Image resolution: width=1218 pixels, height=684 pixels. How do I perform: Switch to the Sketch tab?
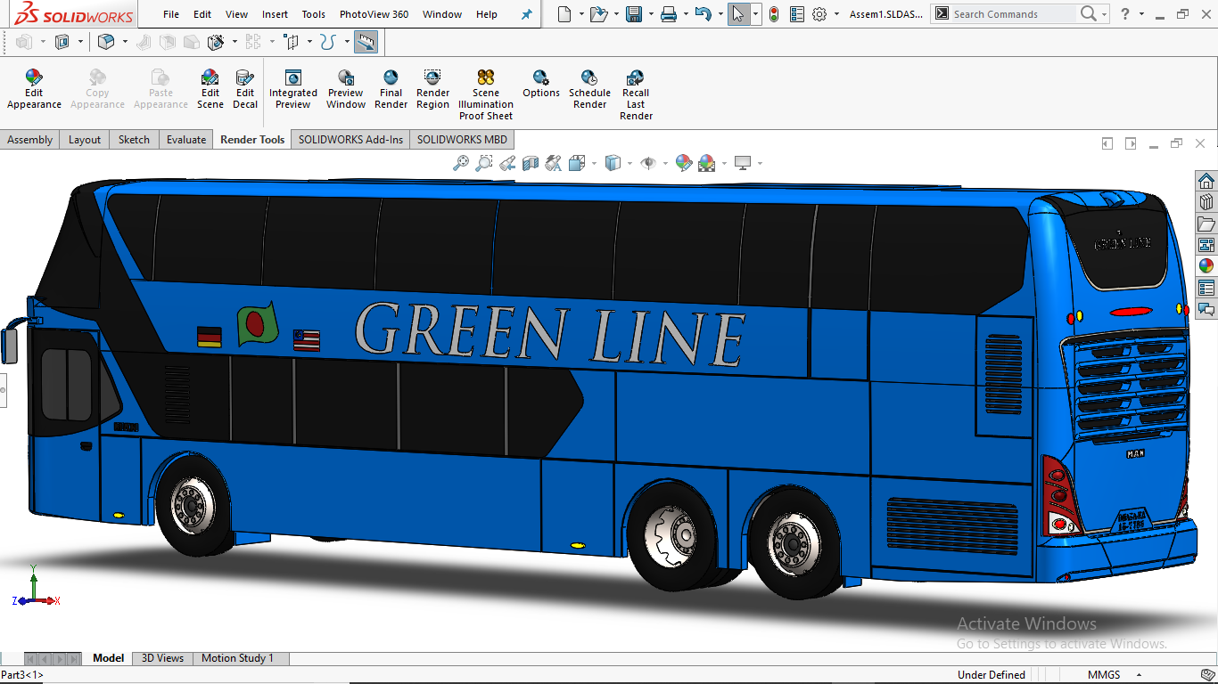pos(134,139)
